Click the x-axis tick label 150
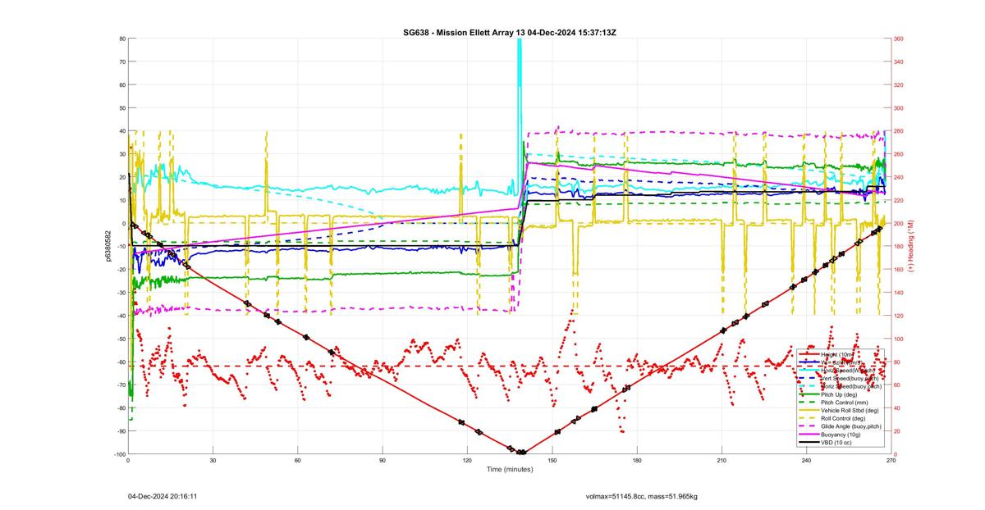This screenshot has height=510, width=985. pos(552,461)
